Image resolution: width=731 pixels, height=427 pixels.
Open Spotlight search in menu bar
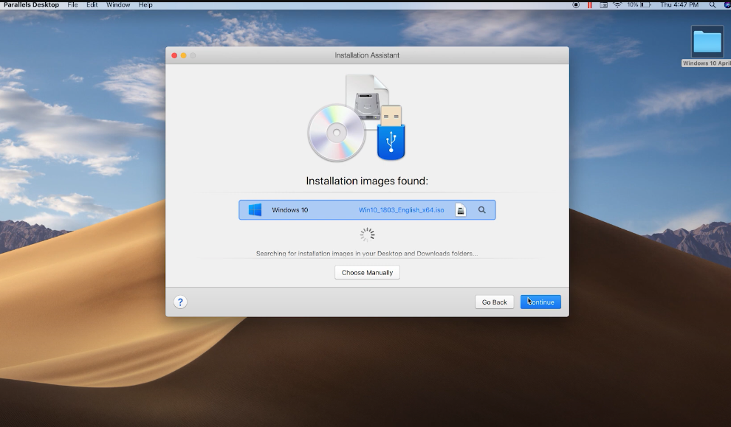pos(713,4)
